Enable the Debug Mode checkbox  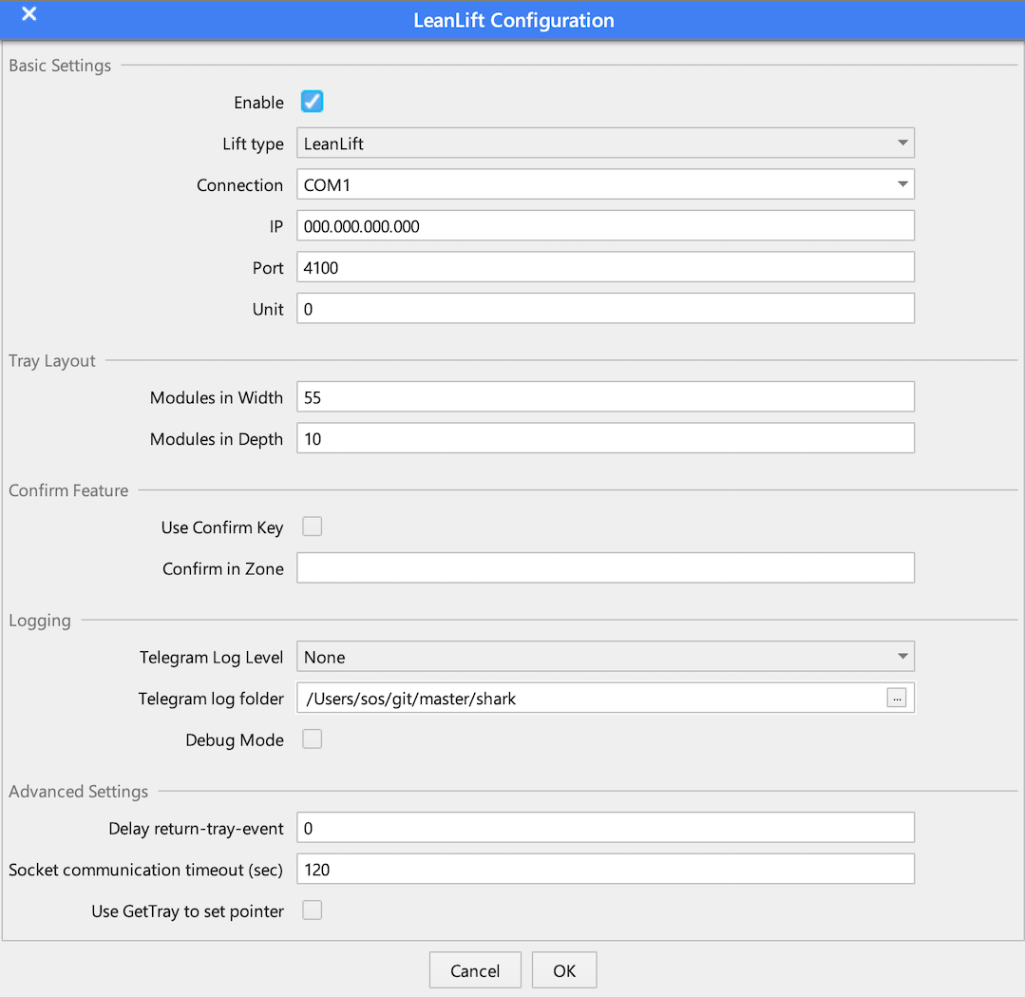click(312, 739)
